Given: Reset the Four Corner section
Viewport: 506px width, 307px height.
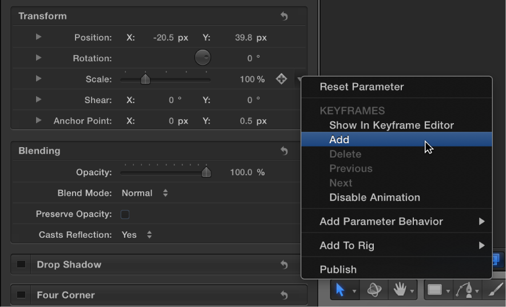Looking at the screenshot, I should tap(284, 295).
